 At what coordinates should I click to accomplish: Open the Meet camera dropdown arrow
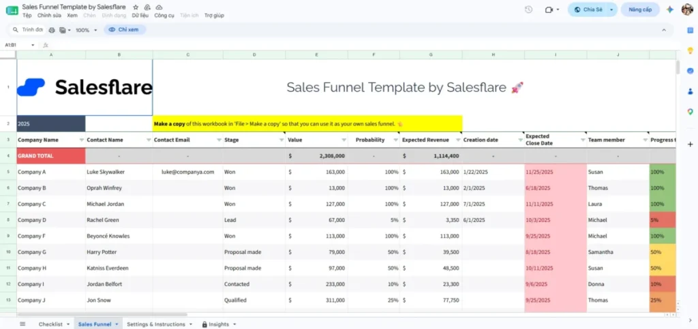click(x=558, y=10)
